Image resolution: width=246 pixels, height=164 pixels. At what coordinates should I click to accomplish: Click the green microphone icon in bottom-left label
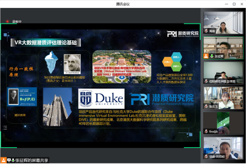(x=13, y=160)
